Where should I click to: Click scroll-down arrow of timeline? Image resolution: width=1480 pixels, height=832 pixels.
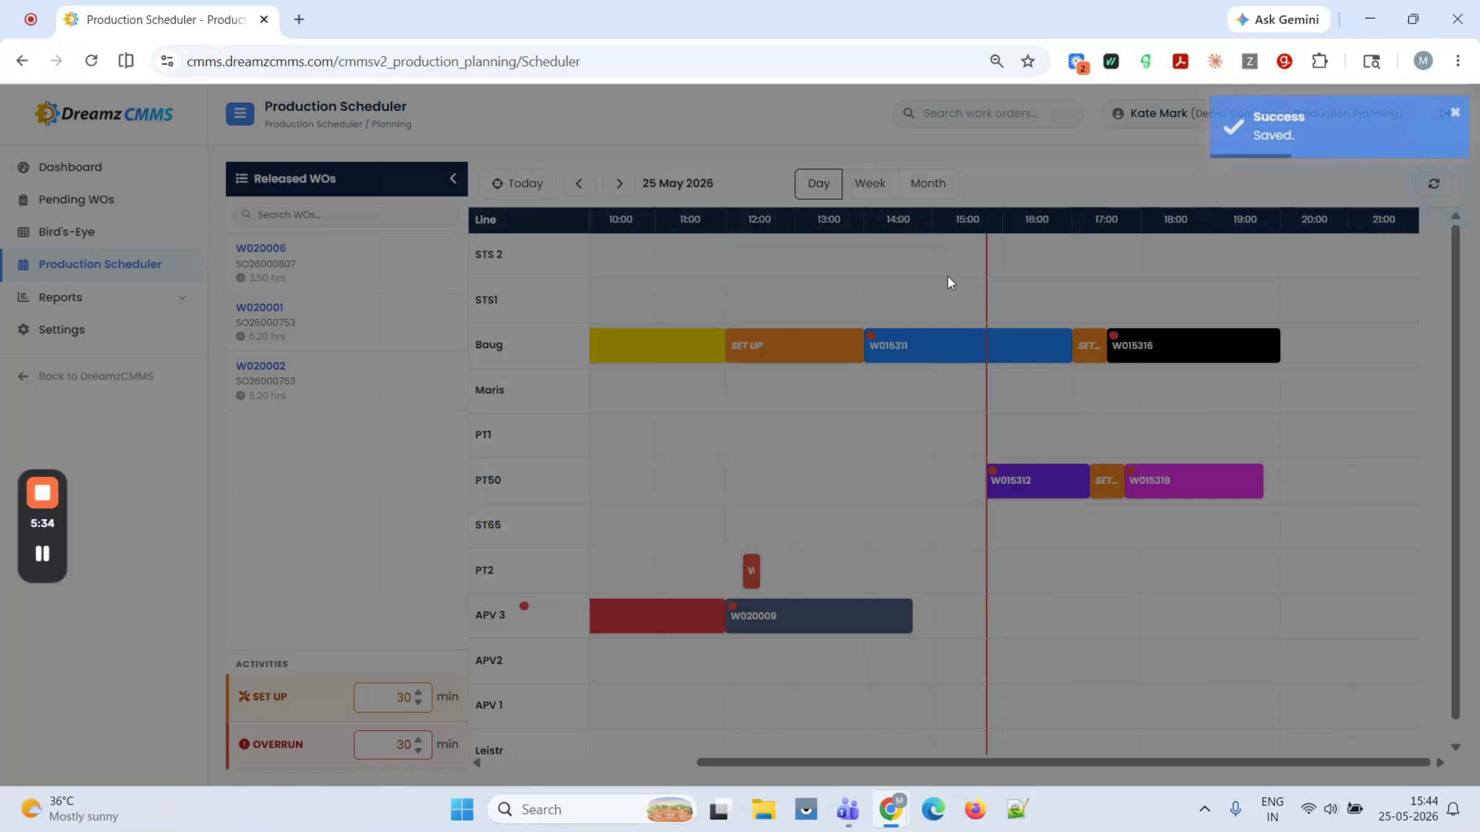(x=1455, y=747)
